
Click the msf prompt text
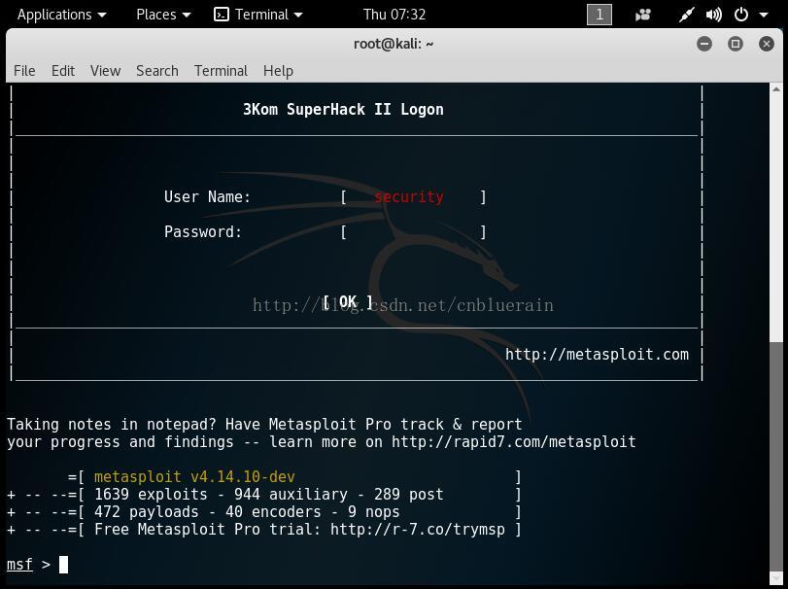(x=19, y=565)
